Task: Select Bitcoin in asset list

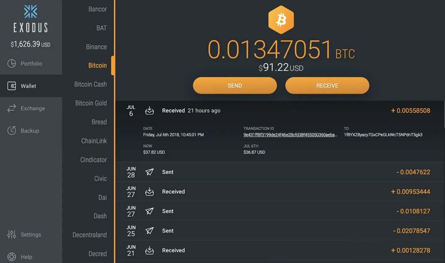Action: (97, 65)
